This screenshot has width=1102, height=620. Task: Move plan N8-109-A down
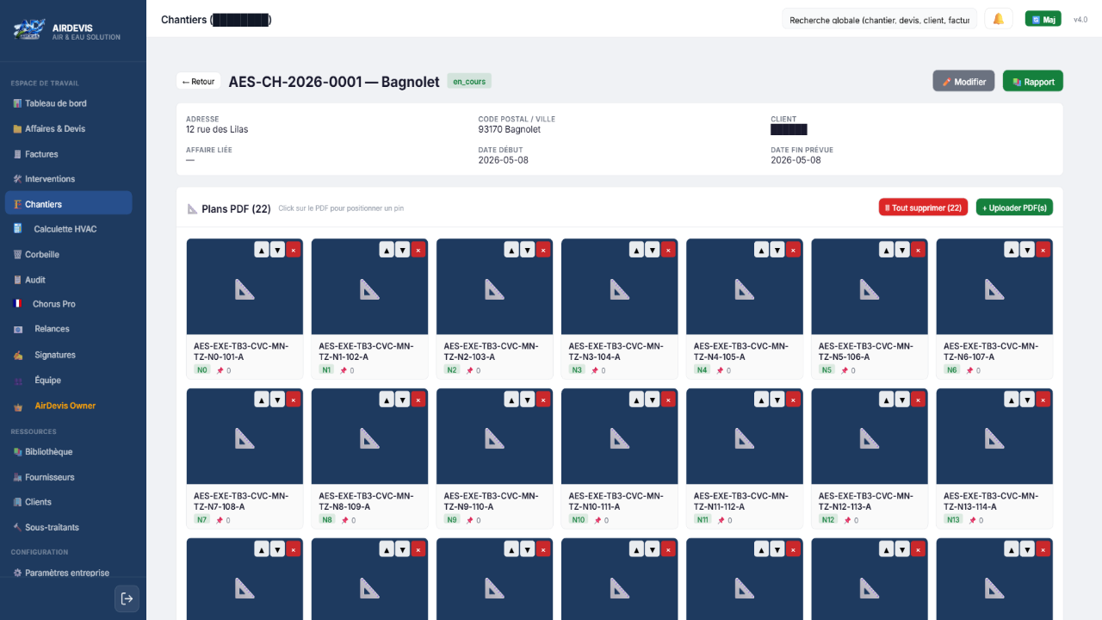pyautogui.click(x=402, y=400)
